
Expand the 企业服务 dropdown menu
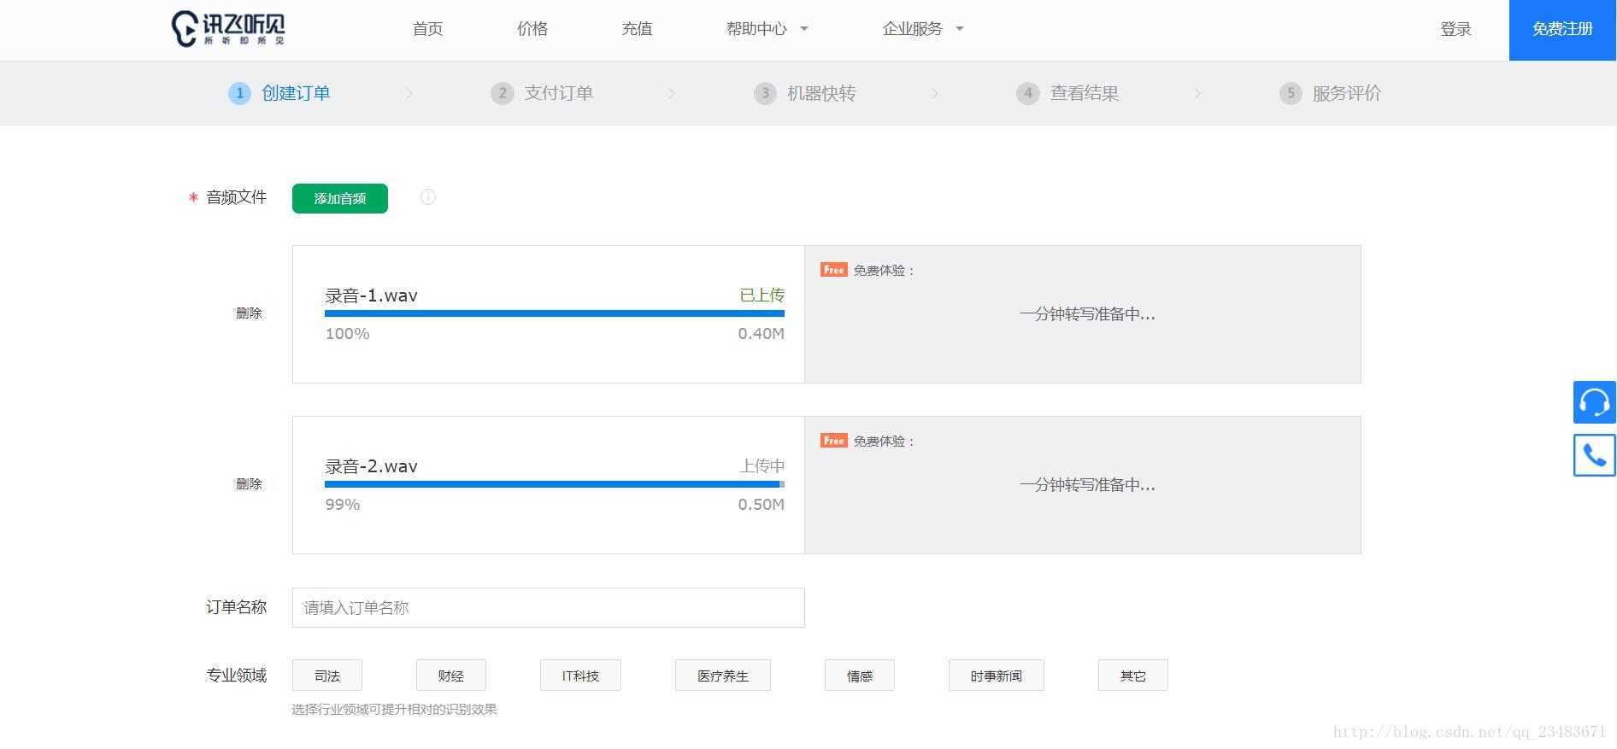pyautogui.click(x=922, y=29)
